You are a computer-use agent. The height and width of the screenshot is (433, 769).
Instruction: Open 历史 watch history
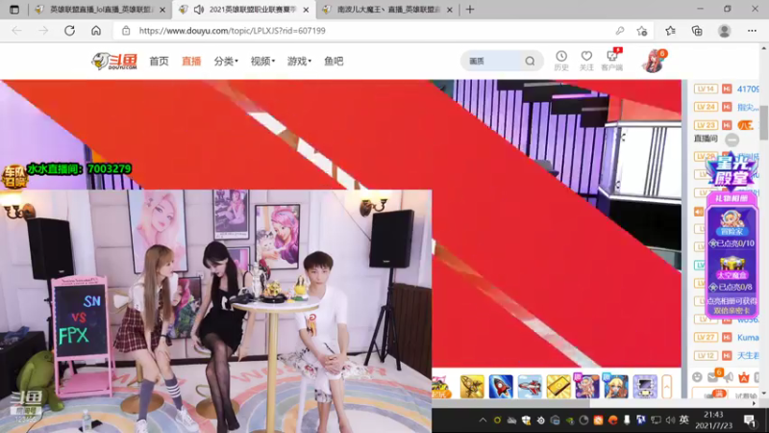point(561,61)
